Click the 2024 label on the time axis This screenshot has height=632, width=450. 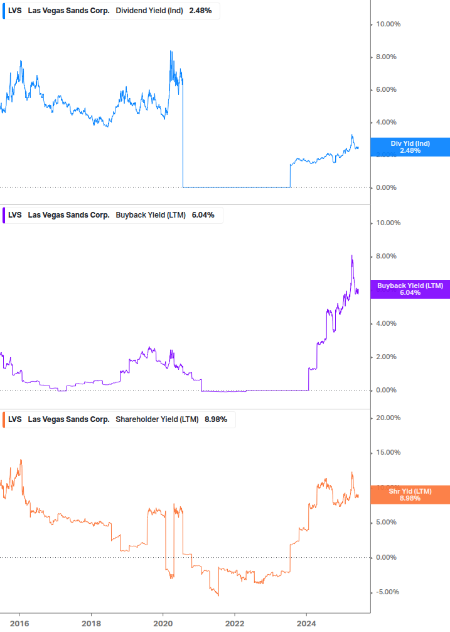[x=306, y=624]
